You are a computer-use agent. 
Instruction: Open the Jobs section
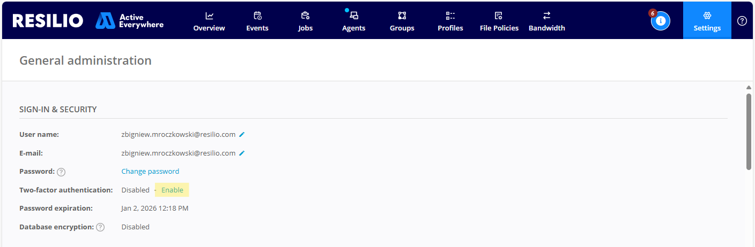tap(305, 21)
